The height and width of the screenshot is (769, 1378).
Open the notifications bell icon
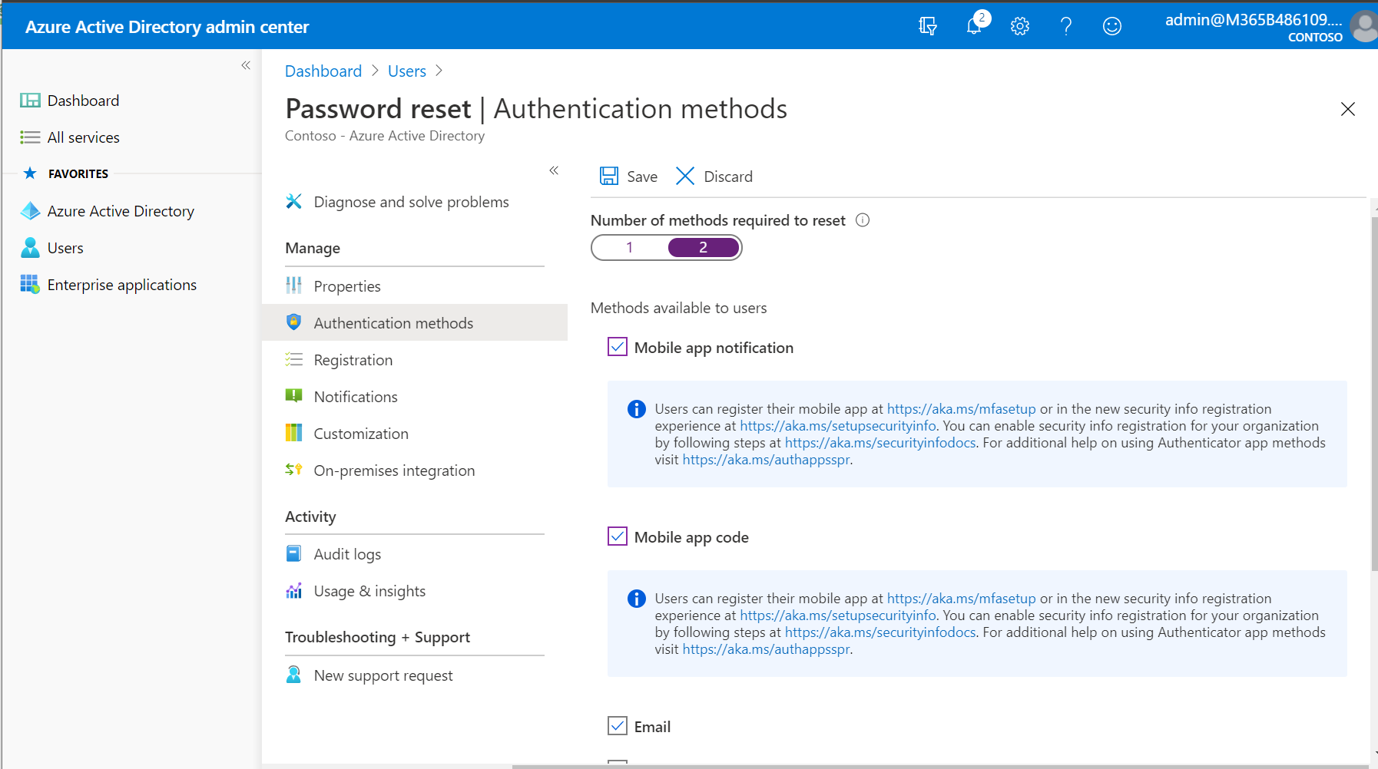[x=974, y=26]
